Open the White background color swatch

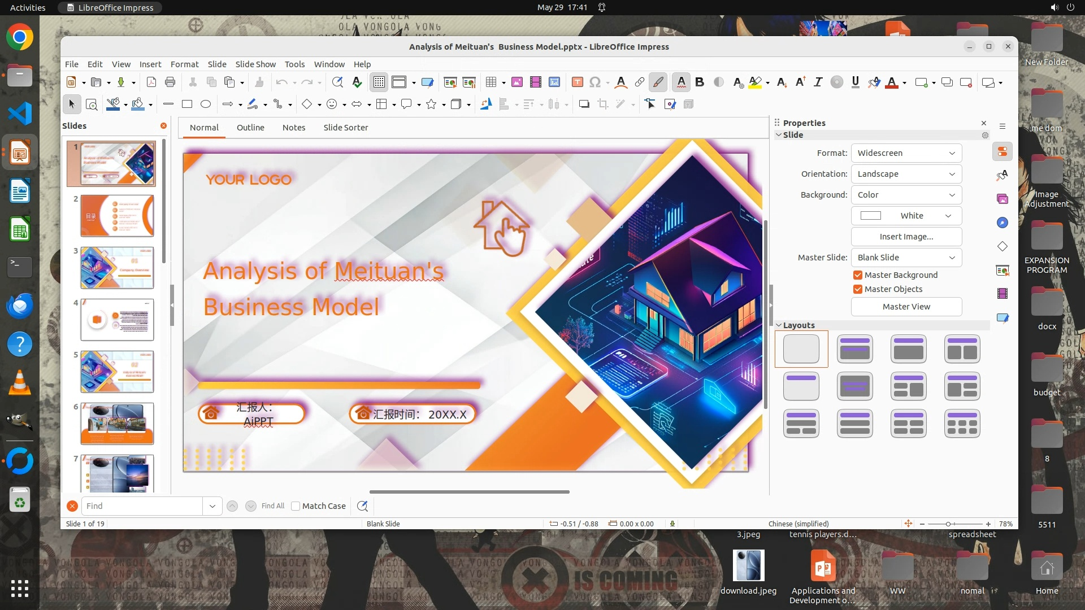click(906, 216)
